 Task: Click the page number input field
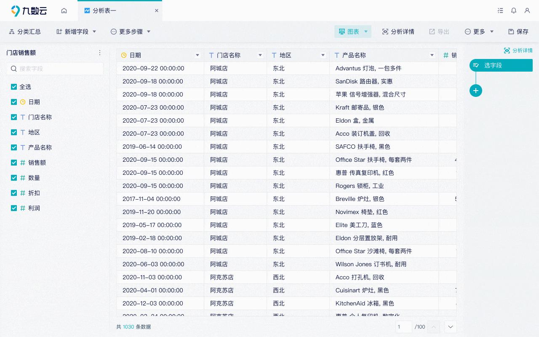click(404, 326)
